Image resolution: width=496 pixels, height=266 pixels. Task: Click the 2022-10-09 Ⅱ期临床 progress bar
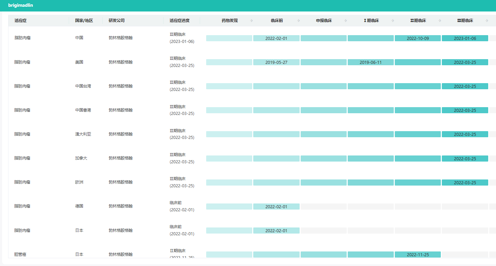point(417,38)
